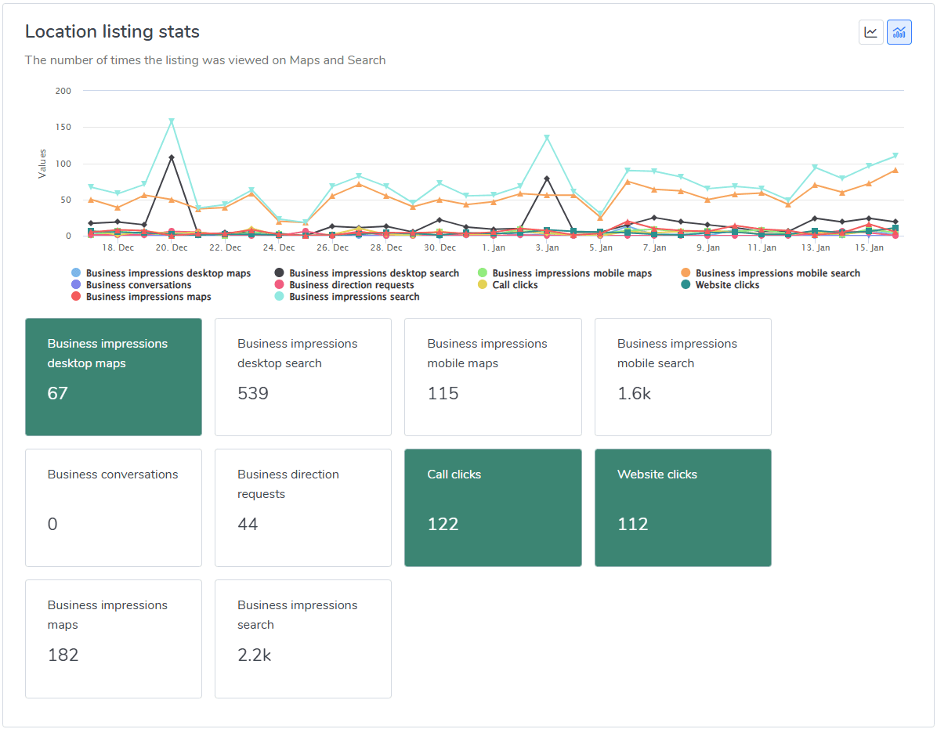Click the red Business impressions maps dot
937x729 pixels.
click(x=76, y=296)
